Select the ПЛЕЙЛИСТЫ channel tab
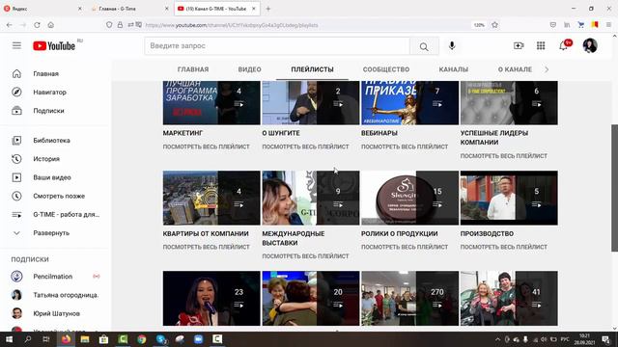The image size is (618, 347). coord(312,69)
